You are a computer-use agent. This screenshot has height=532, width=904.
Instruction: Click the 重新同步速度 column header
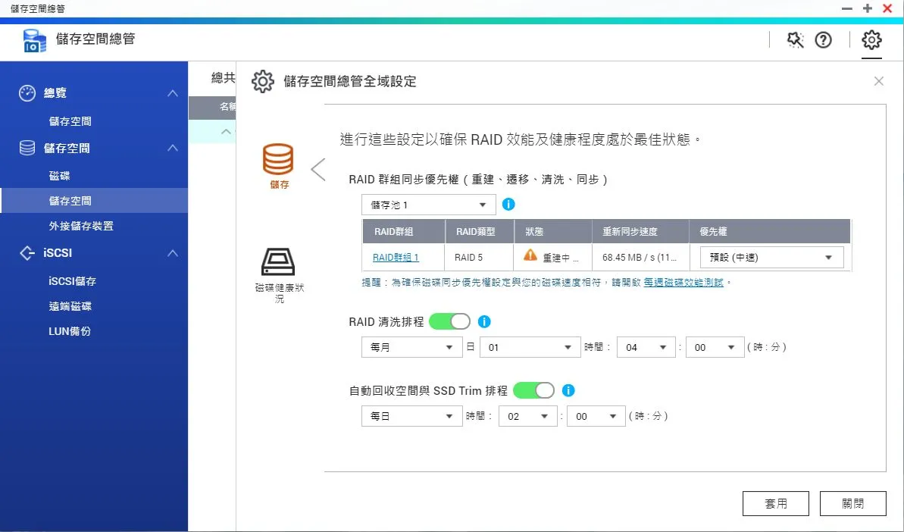point(640,232)
